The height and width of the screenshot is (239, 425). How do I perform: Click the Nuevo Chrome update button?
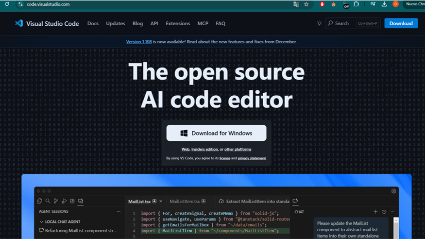(415, 4)
